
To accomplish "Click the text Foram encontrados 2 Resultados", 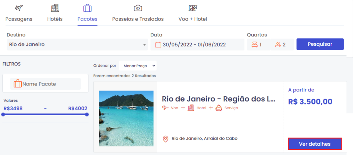I will 124,76.
